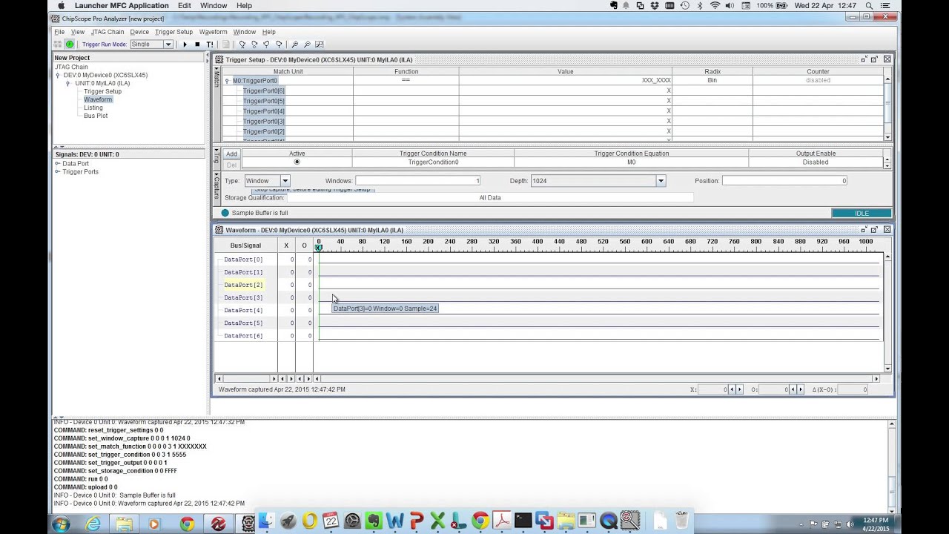Click the X cursor marker at sample 0
The height and width of the screenshot is (534, 949).
pyautogui.click(x=319, y=248)
